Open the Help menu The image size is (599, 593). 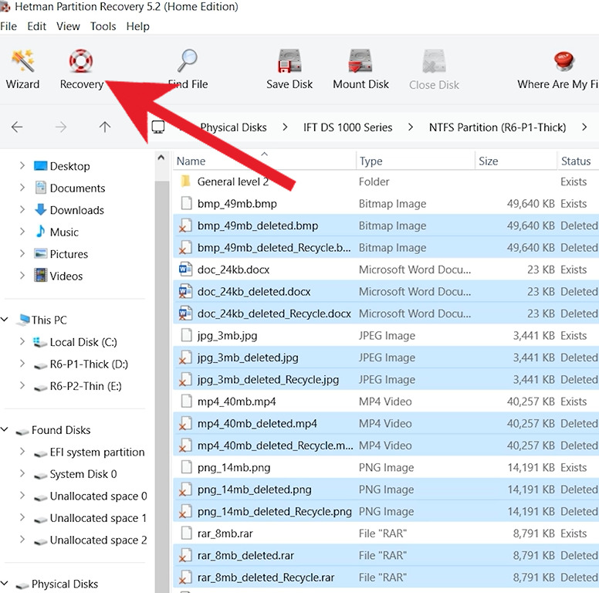click(x=138, y=26)
